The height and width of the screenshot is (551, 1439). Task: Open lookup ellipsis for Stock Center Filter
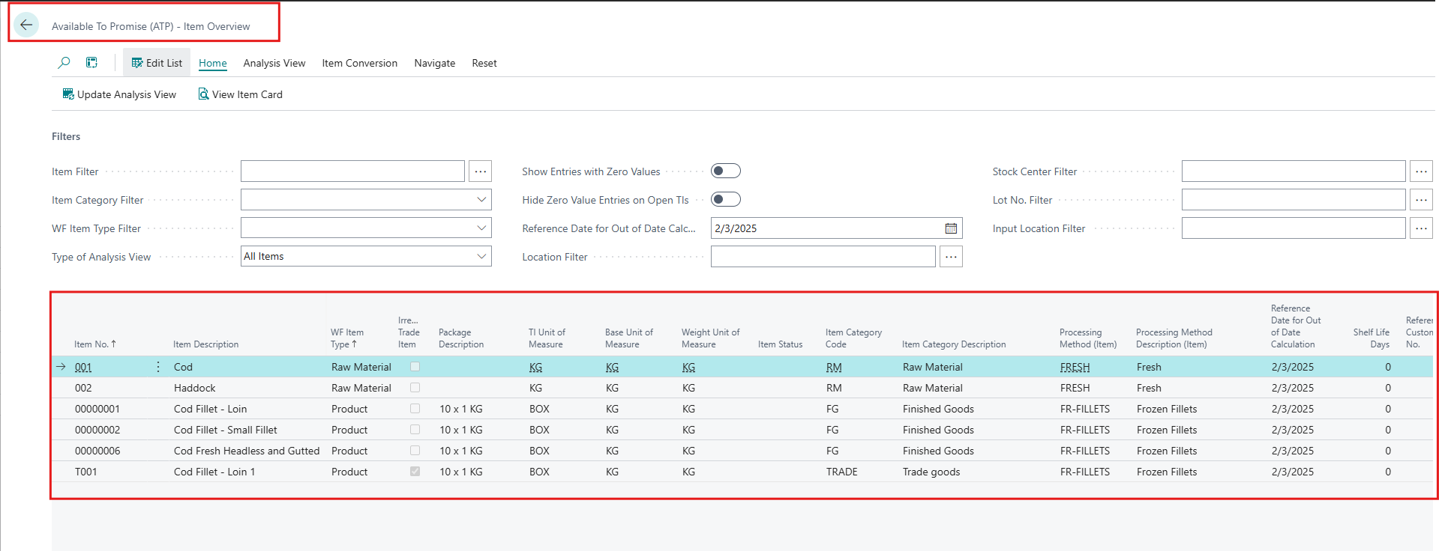pos(1420,171)
